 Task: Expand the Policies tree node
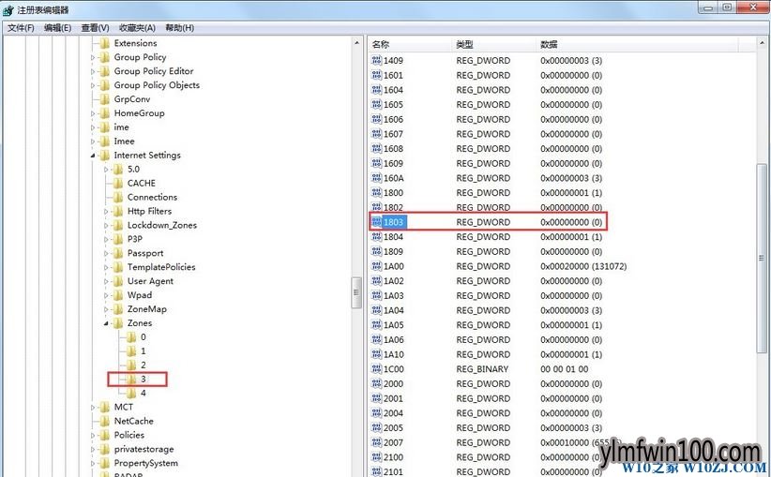[93, 436]
